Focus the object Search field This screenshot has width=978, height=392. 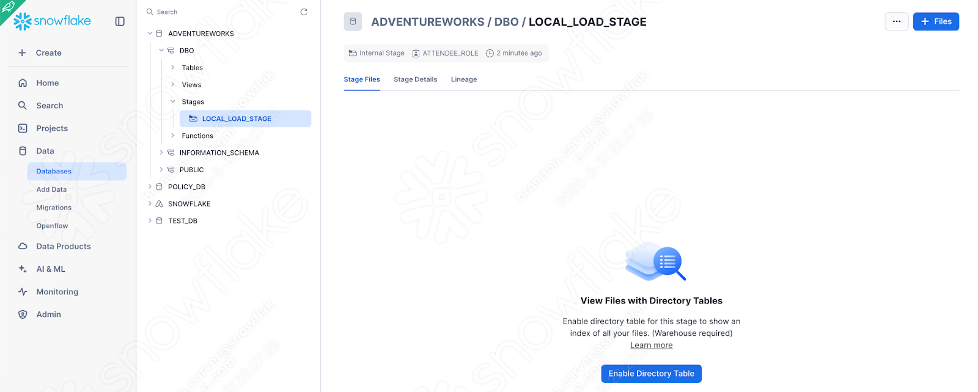click(x=223, y=12)
